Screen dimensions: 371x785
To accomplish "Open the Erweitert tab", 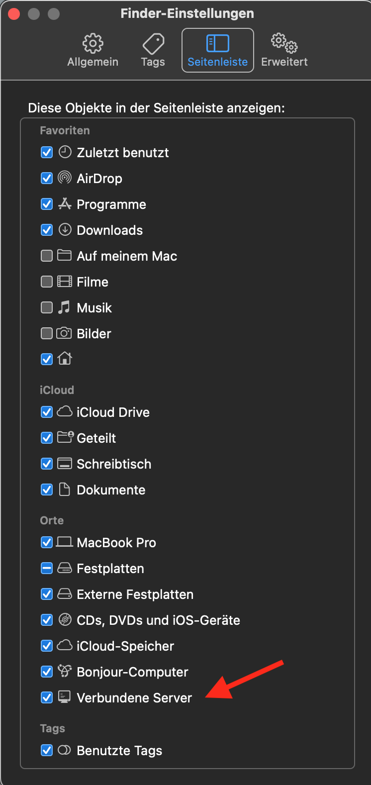I will pos(284,50).
